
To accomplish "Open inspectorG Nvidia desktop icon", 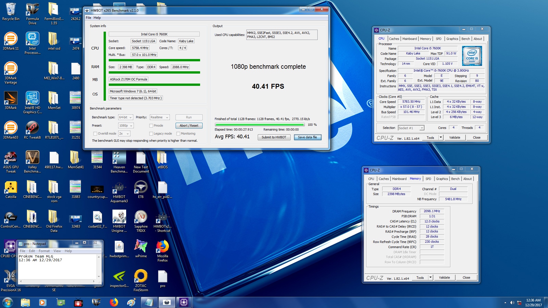I will point(119,278).
